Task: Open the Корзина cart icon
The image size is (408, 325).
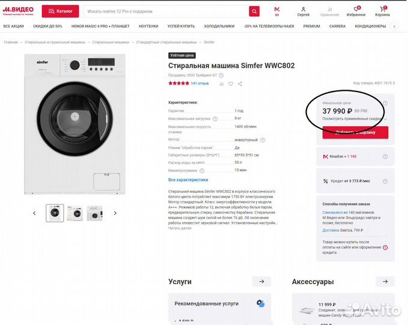Action: coord(382,11)
